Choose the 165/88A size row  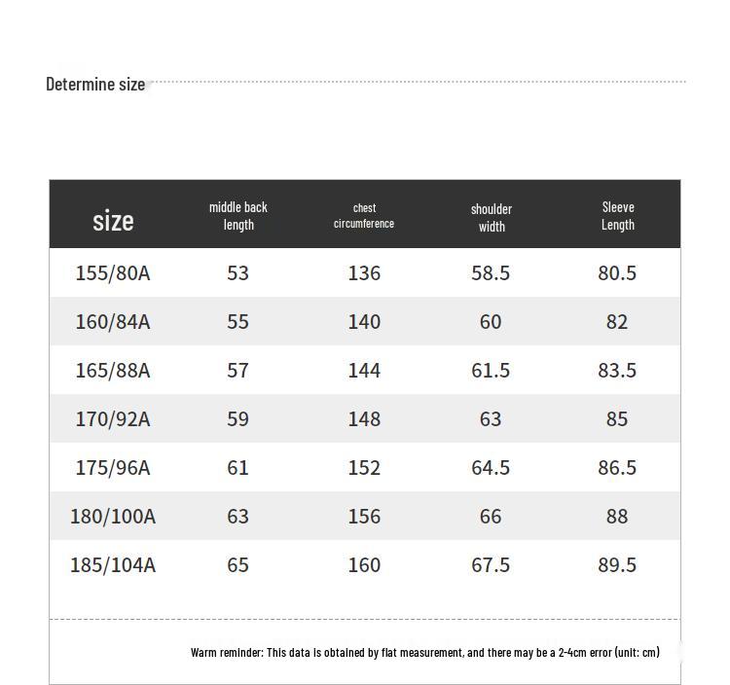[113, 371]
